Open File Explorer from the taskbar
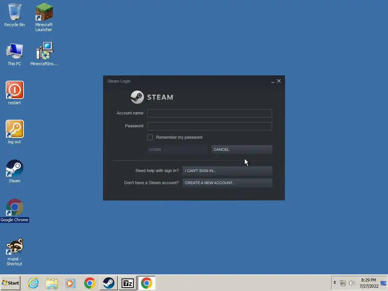The image size is (388, 291). pos(52,283)
